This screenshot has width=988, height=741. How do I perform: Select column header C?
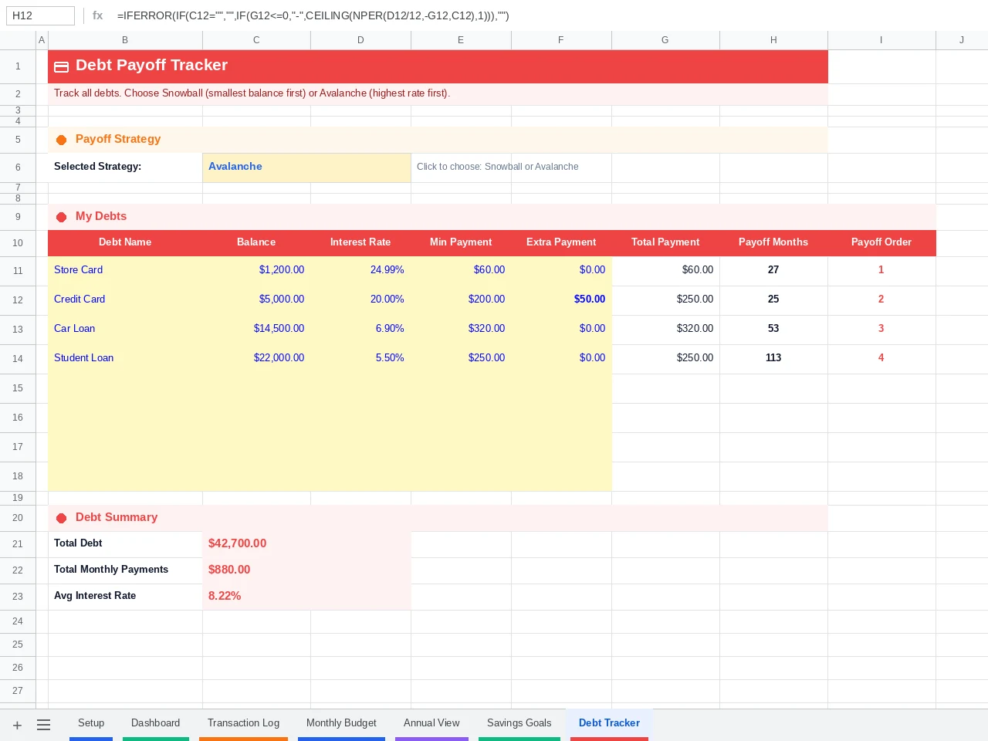click(256, 40)
